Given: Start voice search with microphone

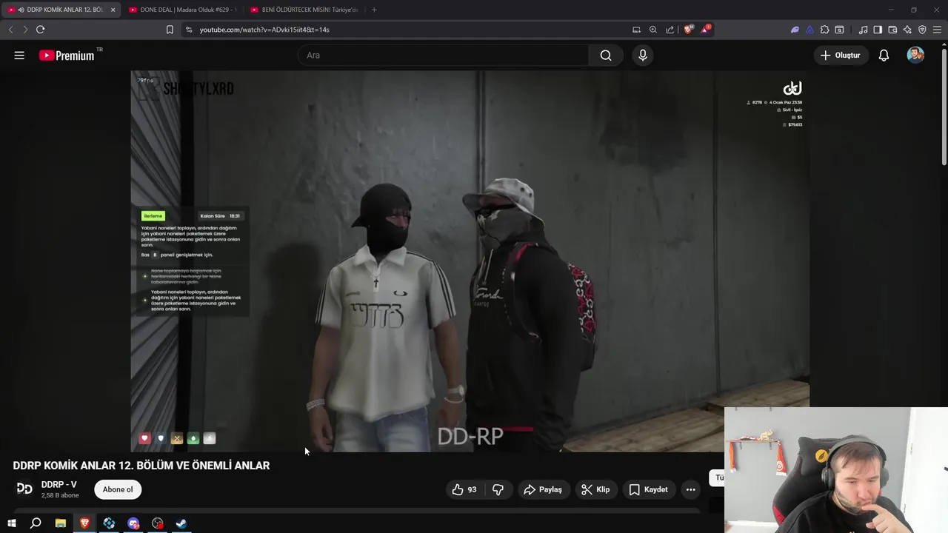Looking at the screenshot, I should pyautogui.click(x=643, y=56).
